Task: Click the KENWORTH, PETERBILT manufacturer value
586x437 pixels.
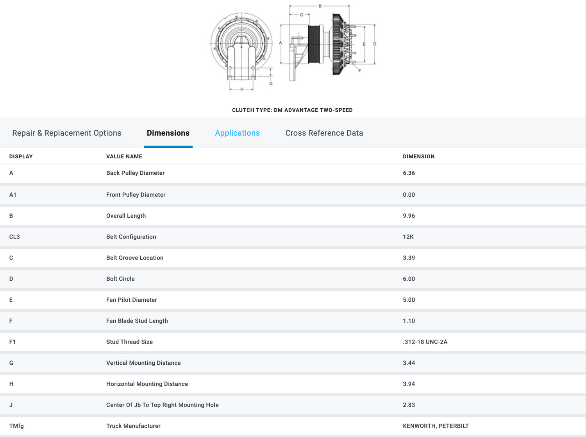Action: (436, 426)
